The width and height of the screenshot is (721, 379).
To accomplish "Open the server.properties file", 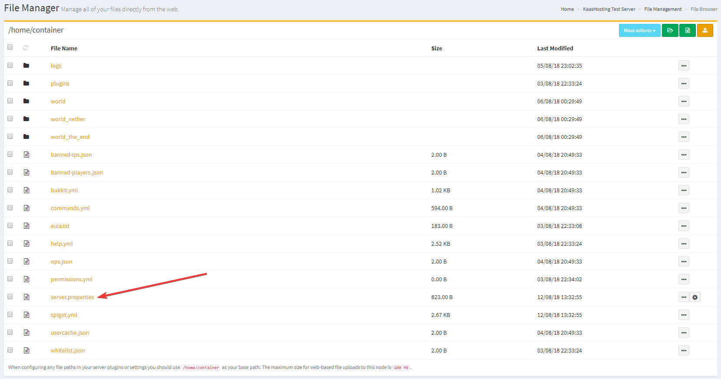I will tap(72, 297).
